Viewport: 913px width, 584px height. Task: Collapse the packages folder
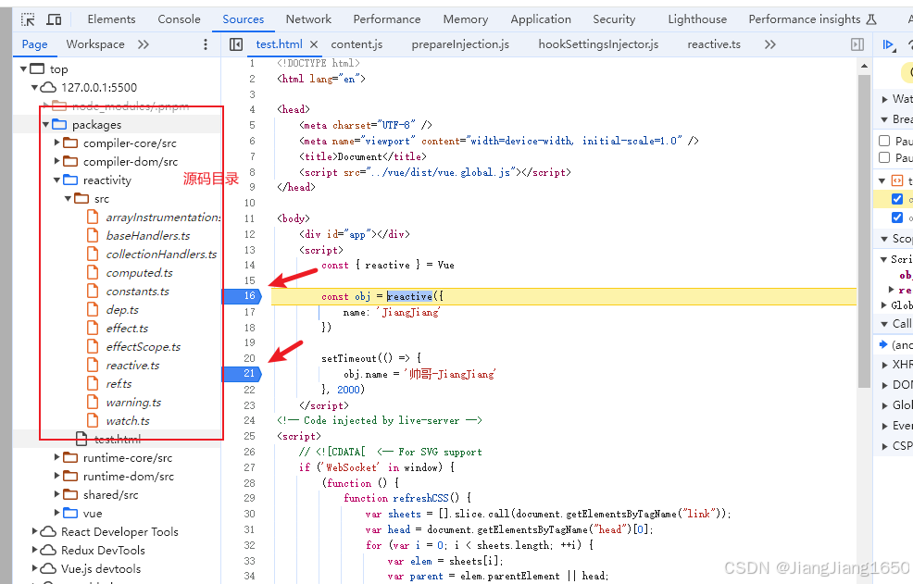pos(46,124)
